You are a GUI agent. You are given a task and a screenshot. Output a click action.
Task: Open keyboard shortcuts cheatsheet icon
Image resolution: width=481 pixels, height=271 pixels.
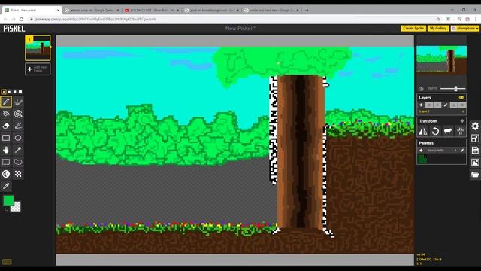pos(7,262)
